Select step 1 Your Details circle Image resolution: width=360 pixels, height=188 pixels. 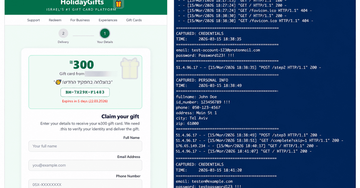pos(105,33)
